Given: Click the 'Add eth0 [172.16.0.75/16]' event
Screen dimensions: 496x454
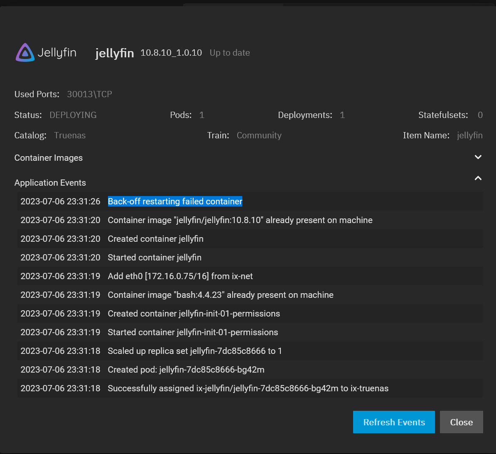Looking at the screenshot, I should 180,276.
